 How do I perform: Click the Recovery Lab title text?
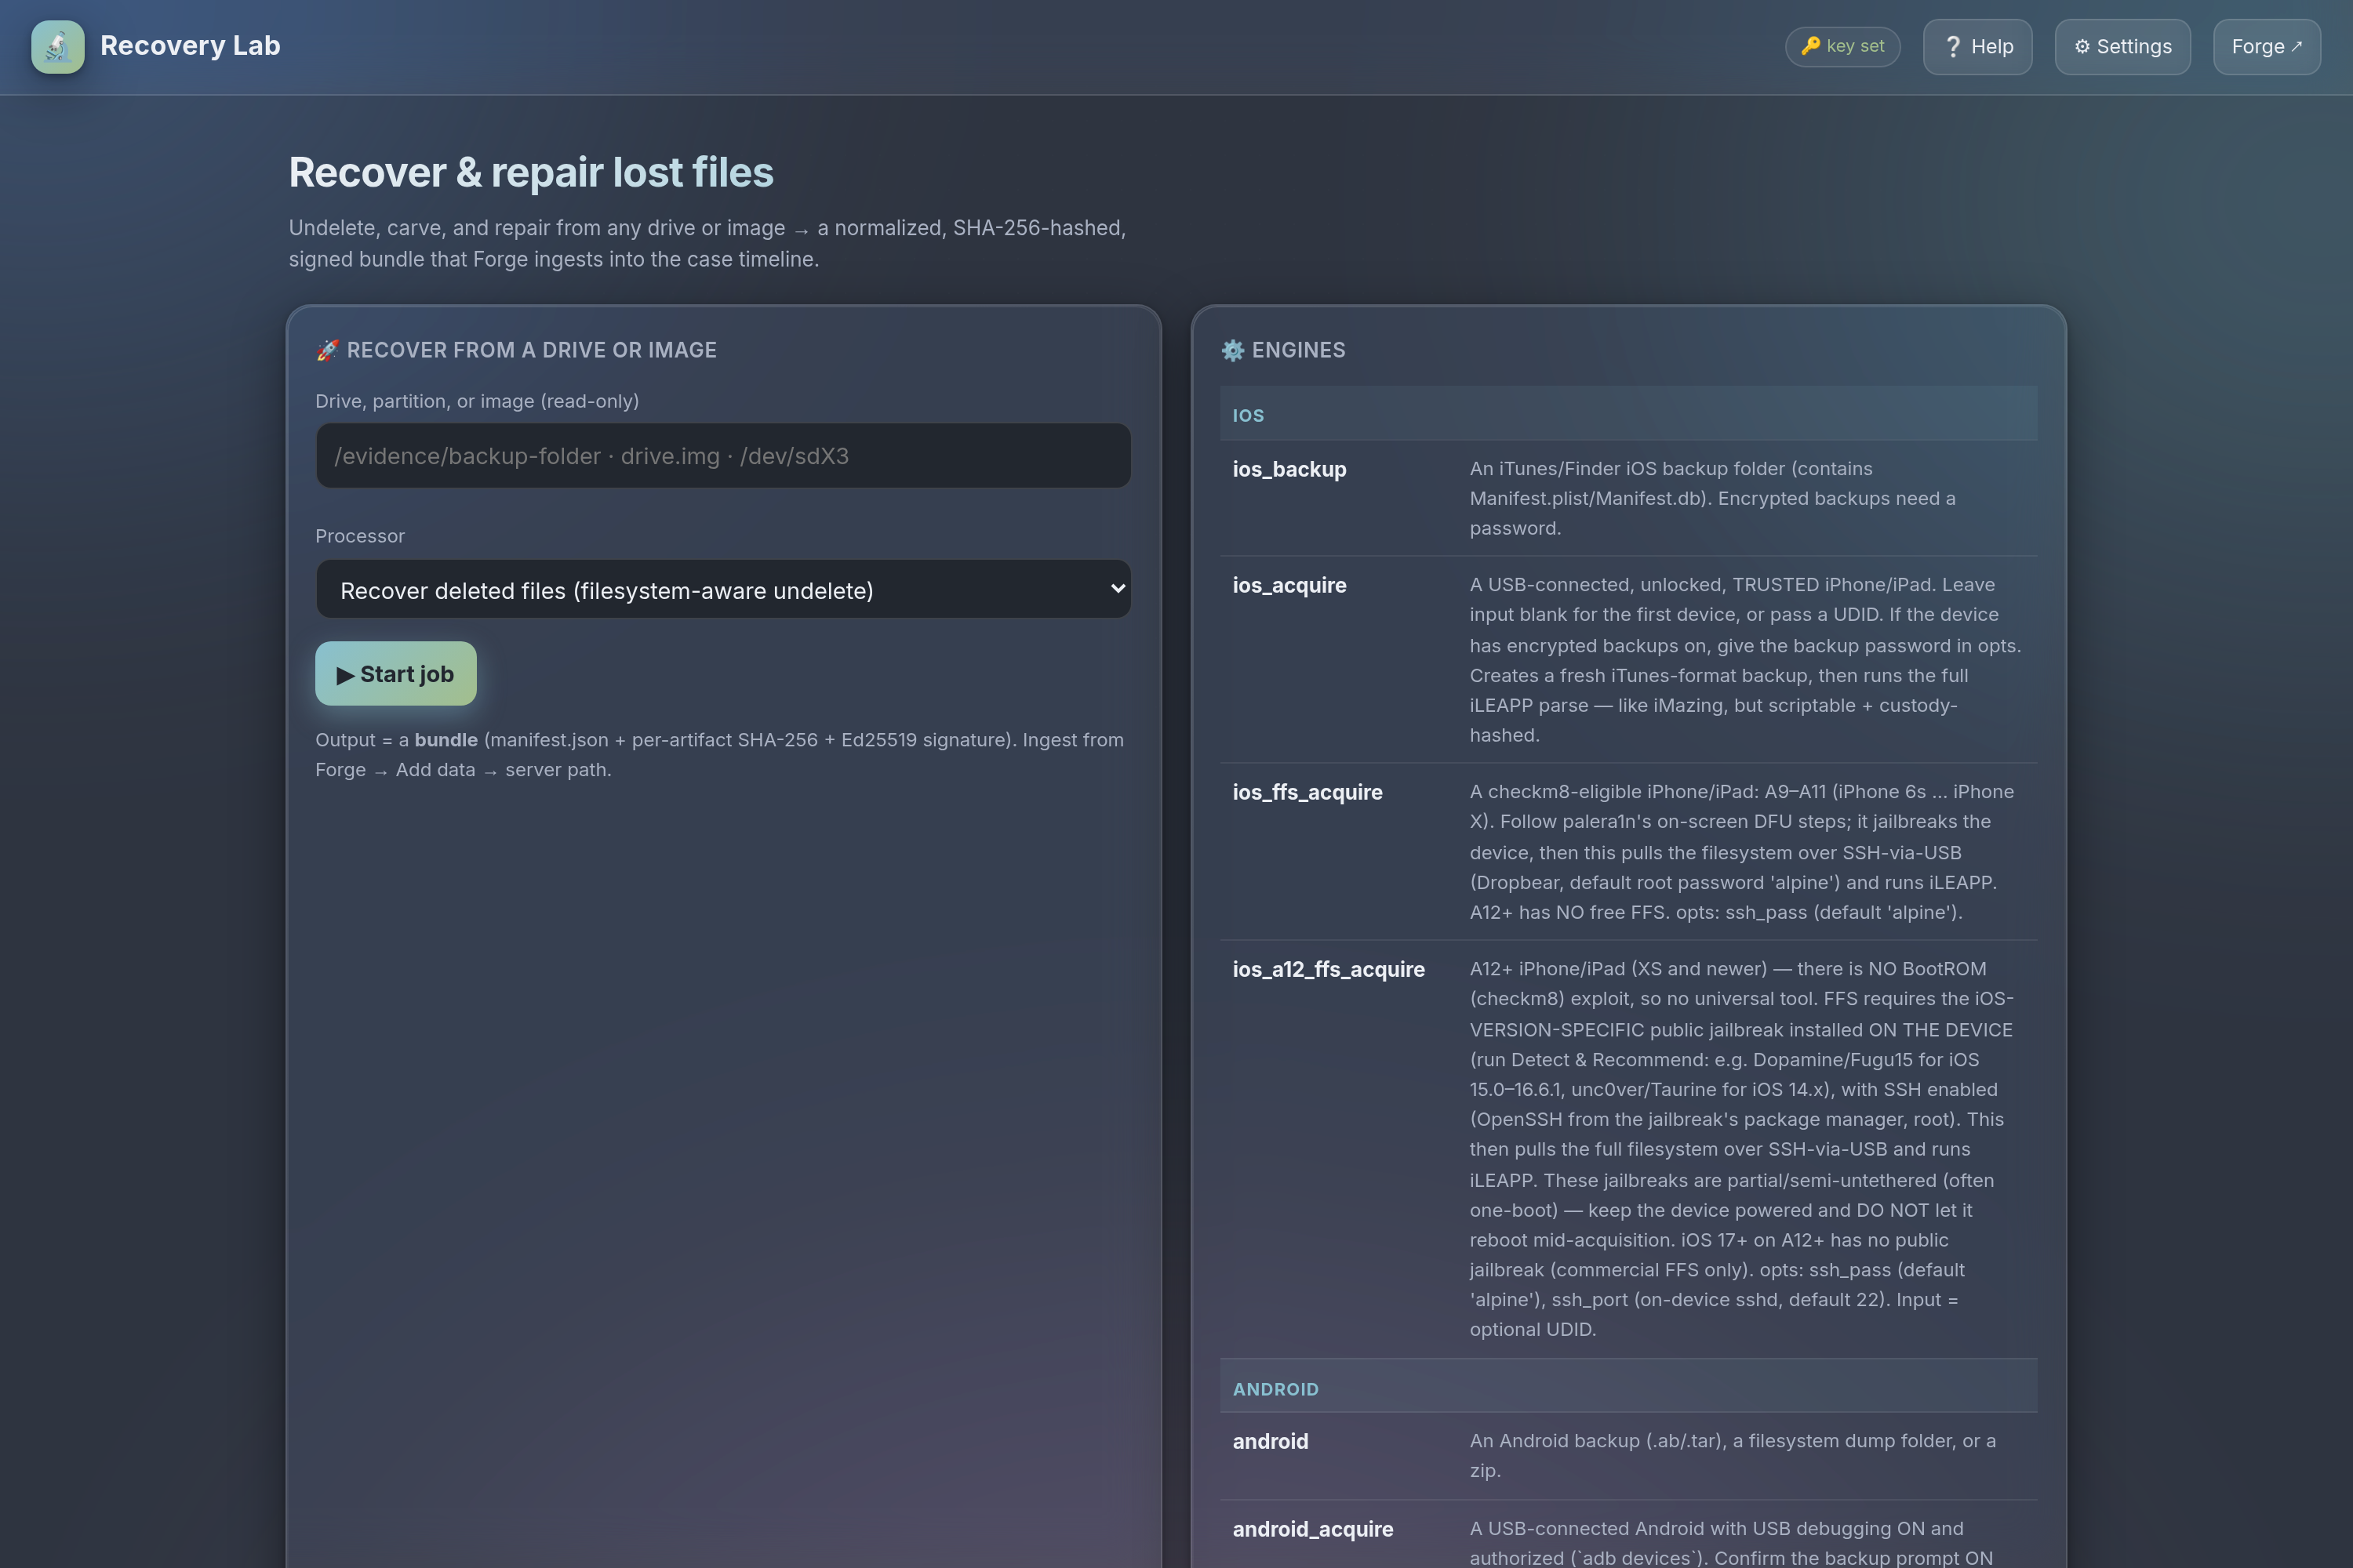click(x=190, y=46)
